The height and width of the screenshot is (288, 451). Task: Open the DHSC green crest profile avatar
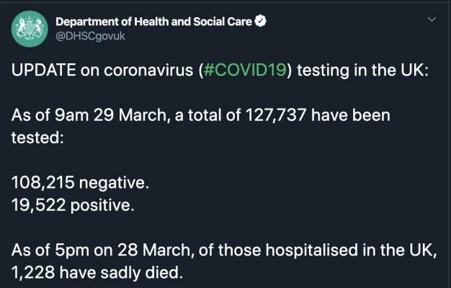click(30, 29)
